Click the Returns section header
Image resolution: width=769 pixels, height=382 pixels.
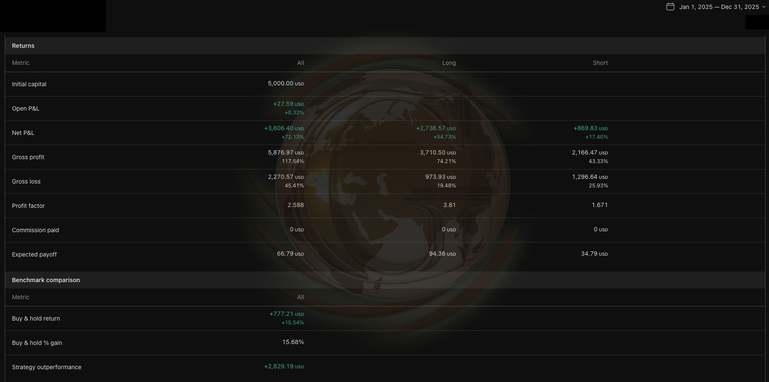(23, 46)
